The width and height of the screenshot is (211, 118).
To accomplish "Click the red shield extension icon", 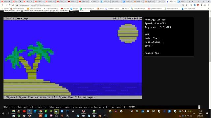I will pyautogui.click(x=198, y=5).
